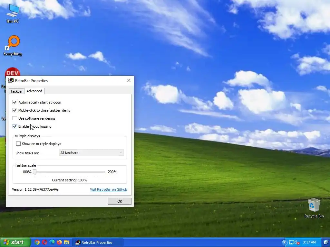Open the Everything search shortcut
330x247 pixels.
click(13, 45)
